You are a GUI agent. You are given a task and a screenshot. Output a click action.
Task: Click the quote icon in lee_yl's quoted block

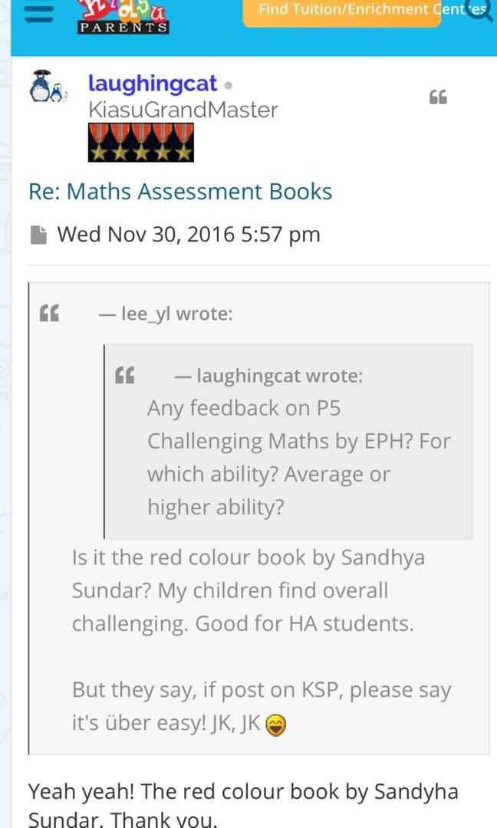pos(50,312)
